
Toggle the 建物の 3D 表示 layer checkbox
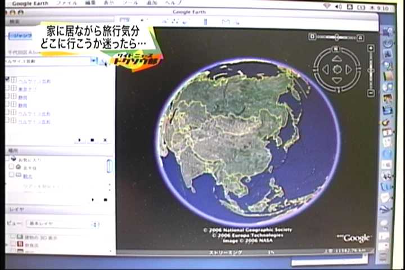coord(12,236)
